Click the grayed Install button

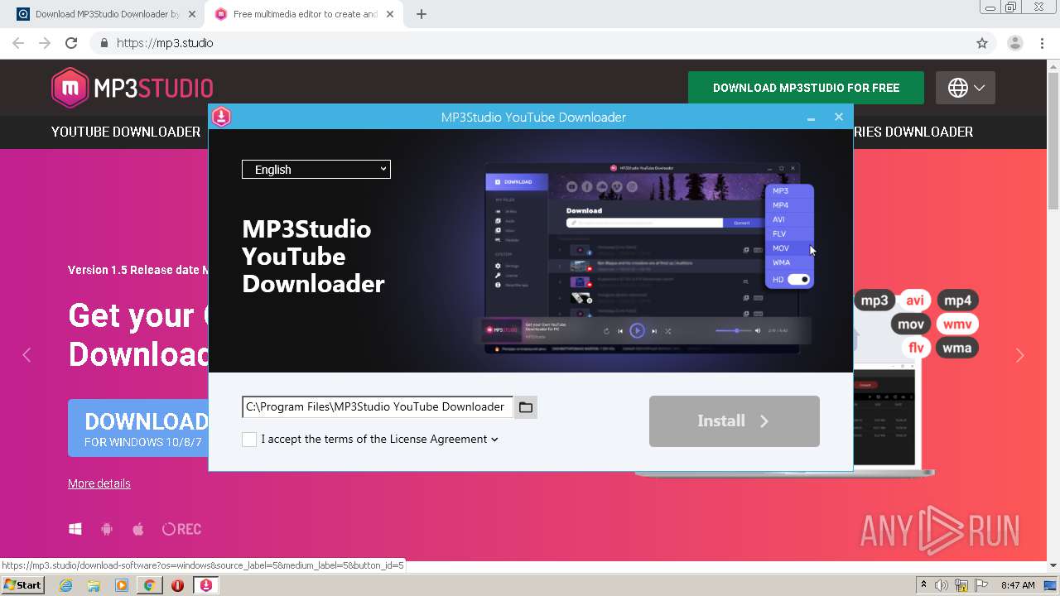(735, 421)
